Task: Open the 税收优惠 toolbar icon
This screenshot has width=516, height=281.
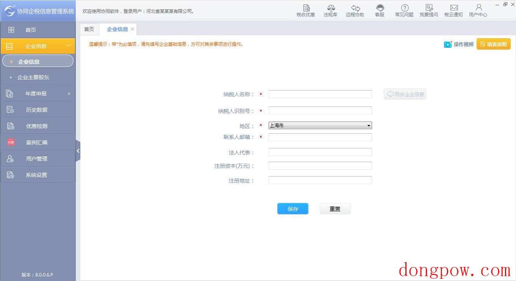Action: coord(306,11)
